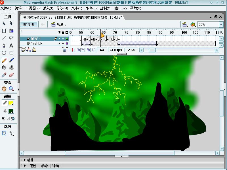227x170 pixels.
Task: Toggle lock dot of flashbk layer
Action: [x=63, y=43]
